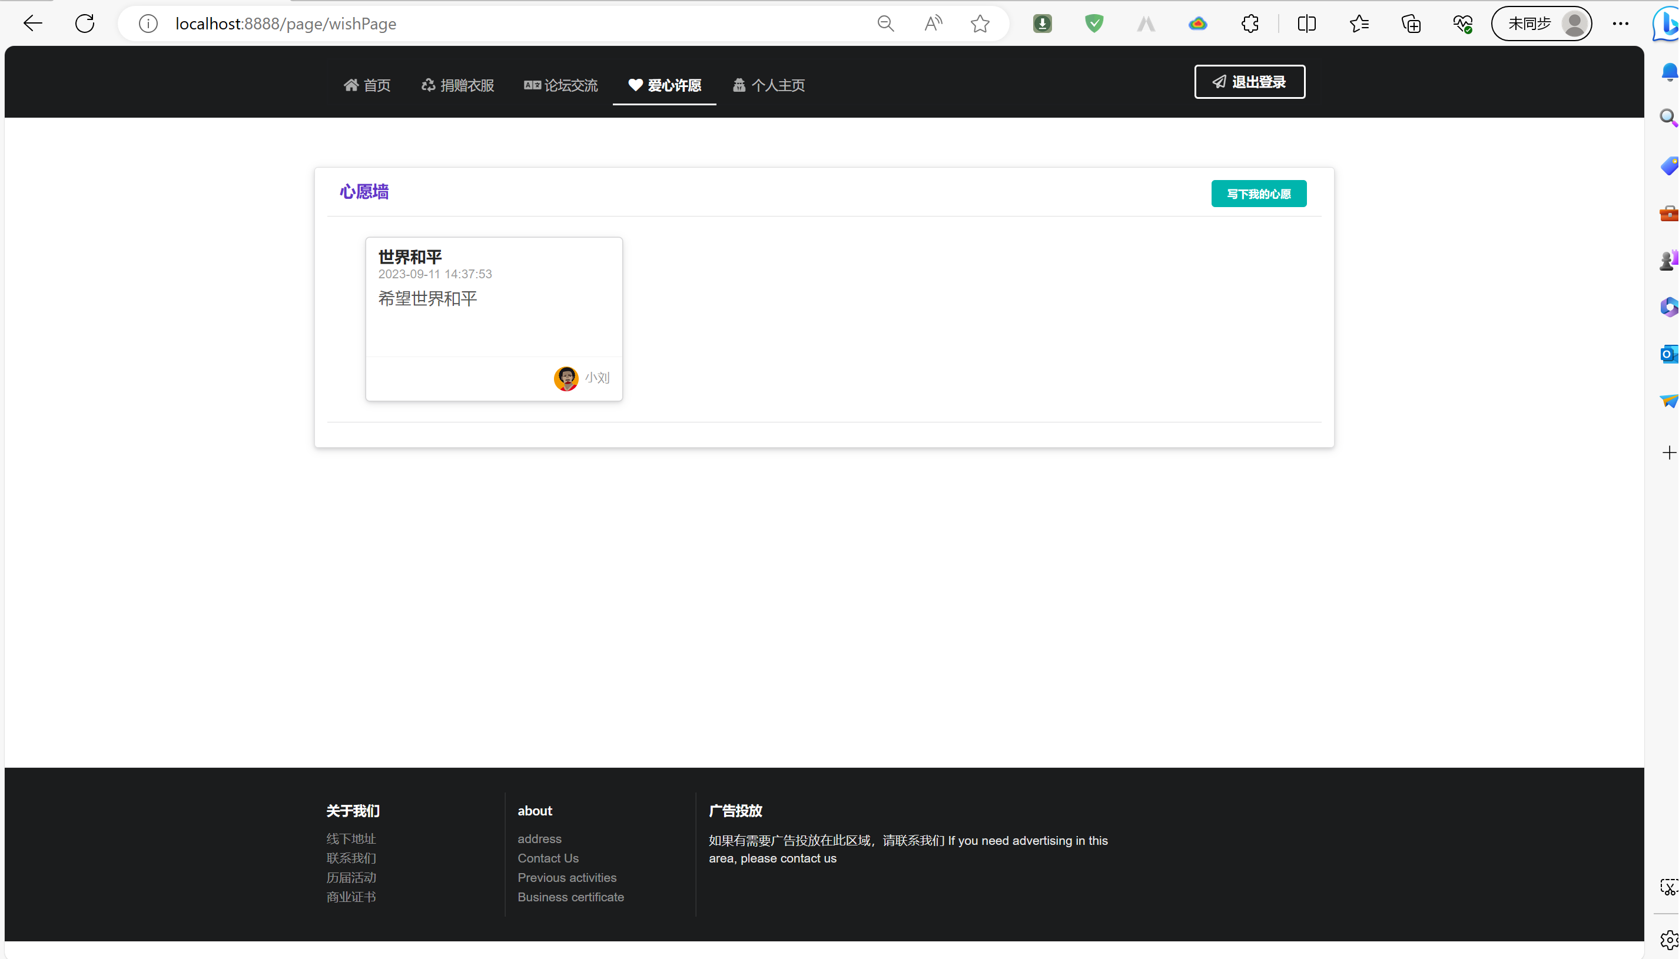Click the browser refresh icon
Viewport: 1679px width, 959px height.
[x=85, y=24]
